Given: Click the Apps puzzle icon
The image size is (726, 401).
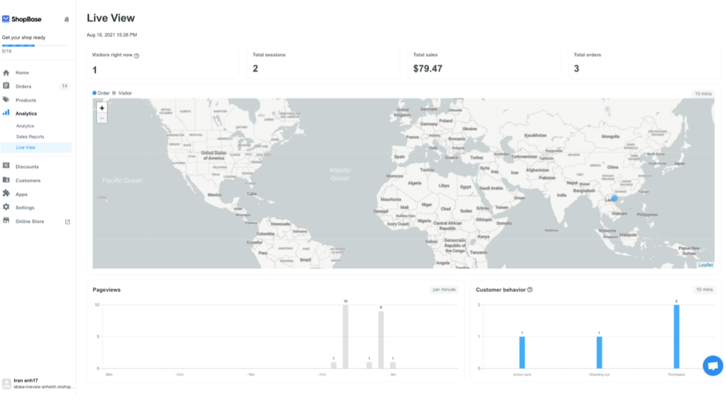Looking at the screenshot, I should [6, 193].
